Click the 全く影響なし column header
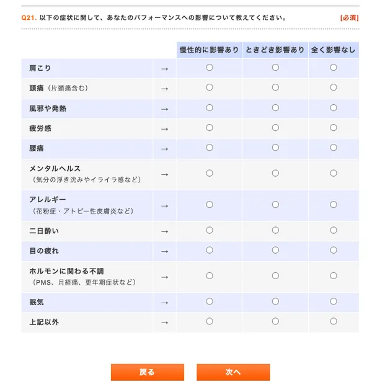The width and height of the screenshot is (372, 387). 334,50
